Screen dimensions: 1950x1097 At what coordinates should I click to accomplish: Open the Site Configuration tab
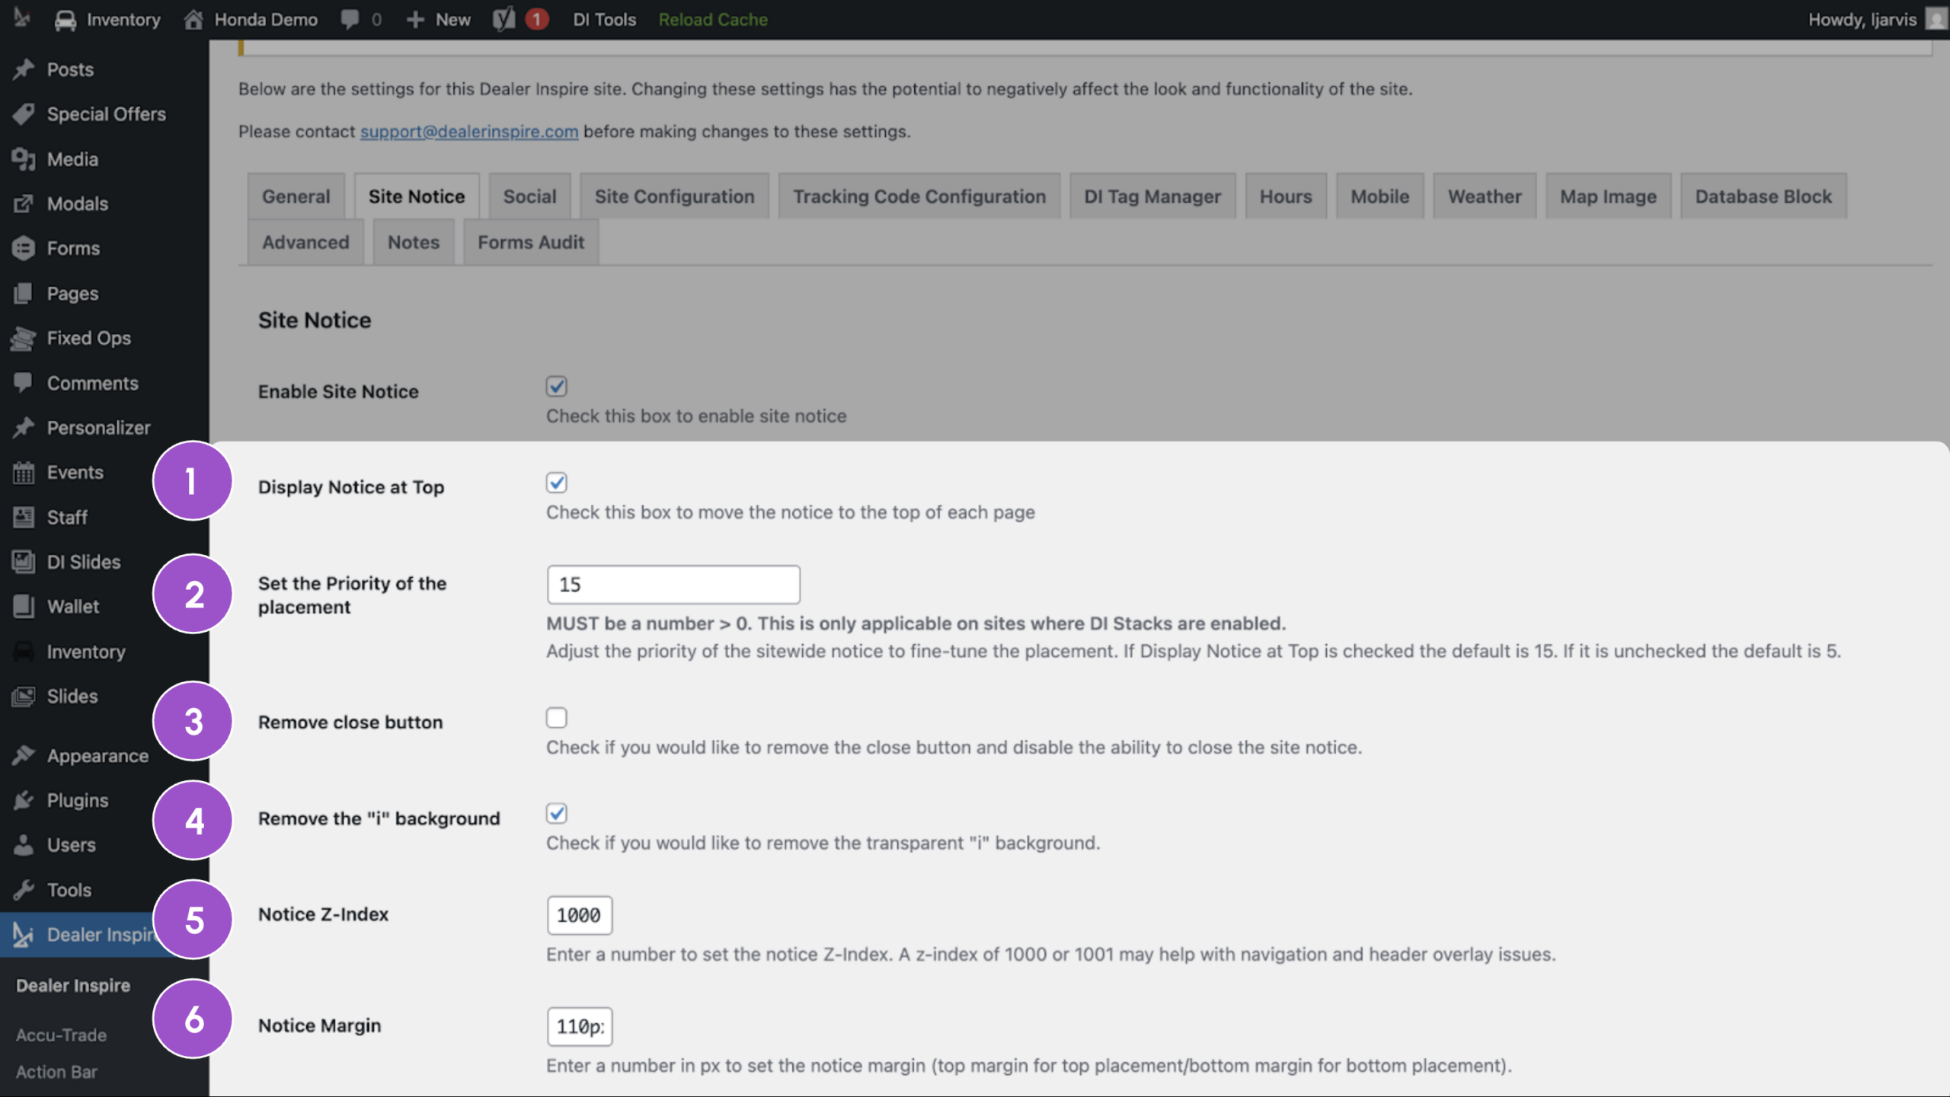(675, 196)
